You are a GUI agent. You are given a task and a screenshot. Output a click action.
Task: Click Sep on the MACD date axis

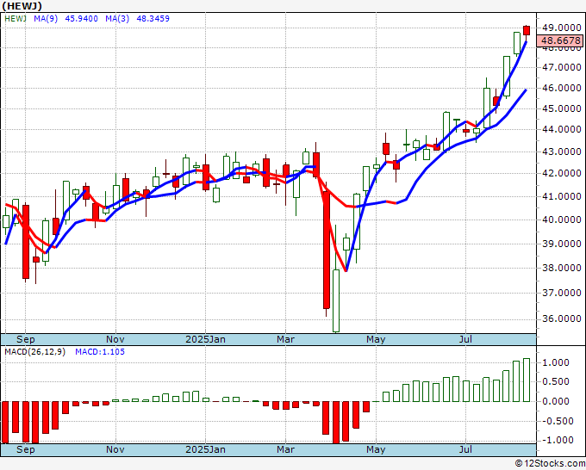pyautogui.click(x=25, y=449)
